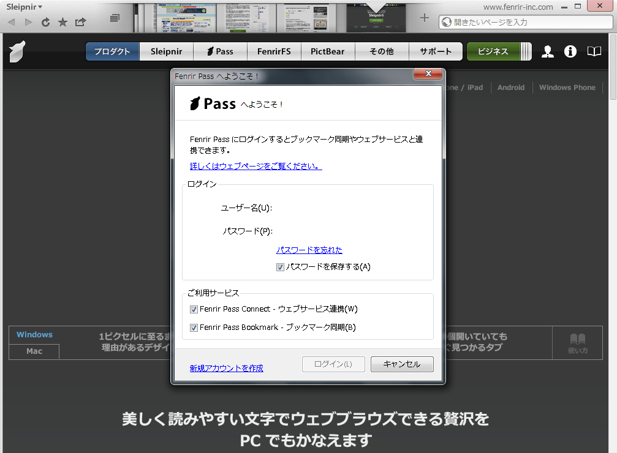Viewport: 617px width, 453px height.
Task: Click the page's vertical scrollbar thumb
Action: 613,67
